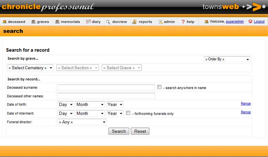Image resolution: width=268 pixels, height=157 pixels.
Task: Open the admin menu
Action: click(167, 22)
